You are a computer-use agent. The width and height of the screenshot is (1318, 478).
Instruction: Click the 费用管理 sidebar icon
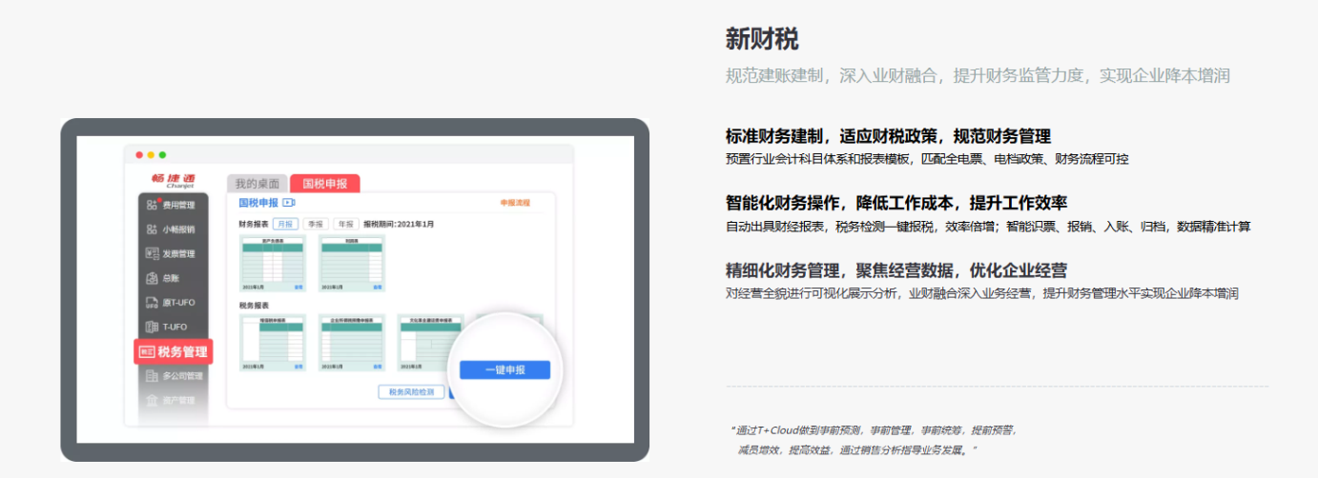[152, 205]
